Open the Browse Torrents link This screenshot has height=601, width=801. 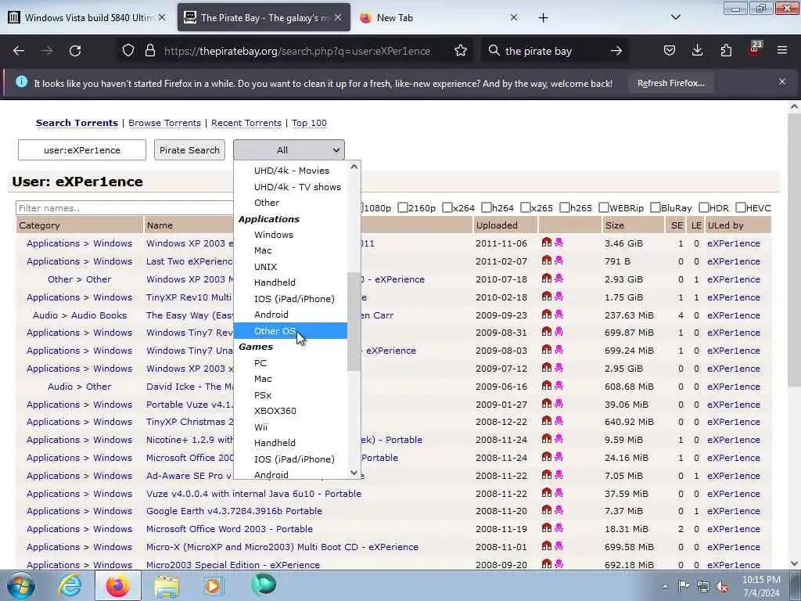(164, 123)
